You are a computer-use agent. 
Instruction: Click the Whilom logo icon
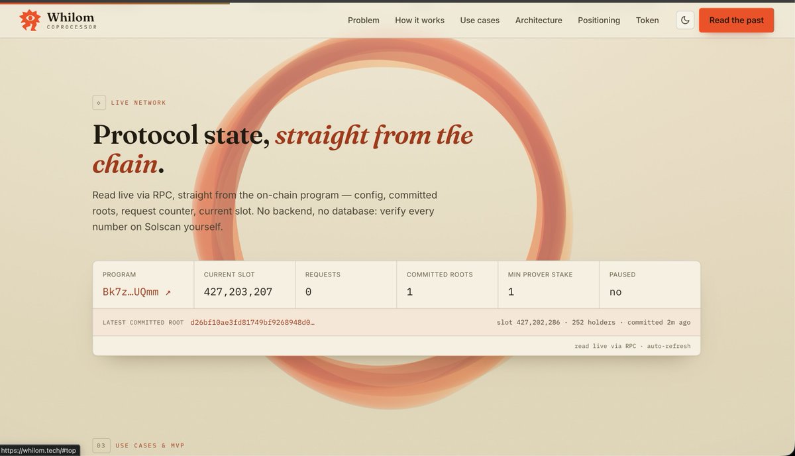(30, 21)
